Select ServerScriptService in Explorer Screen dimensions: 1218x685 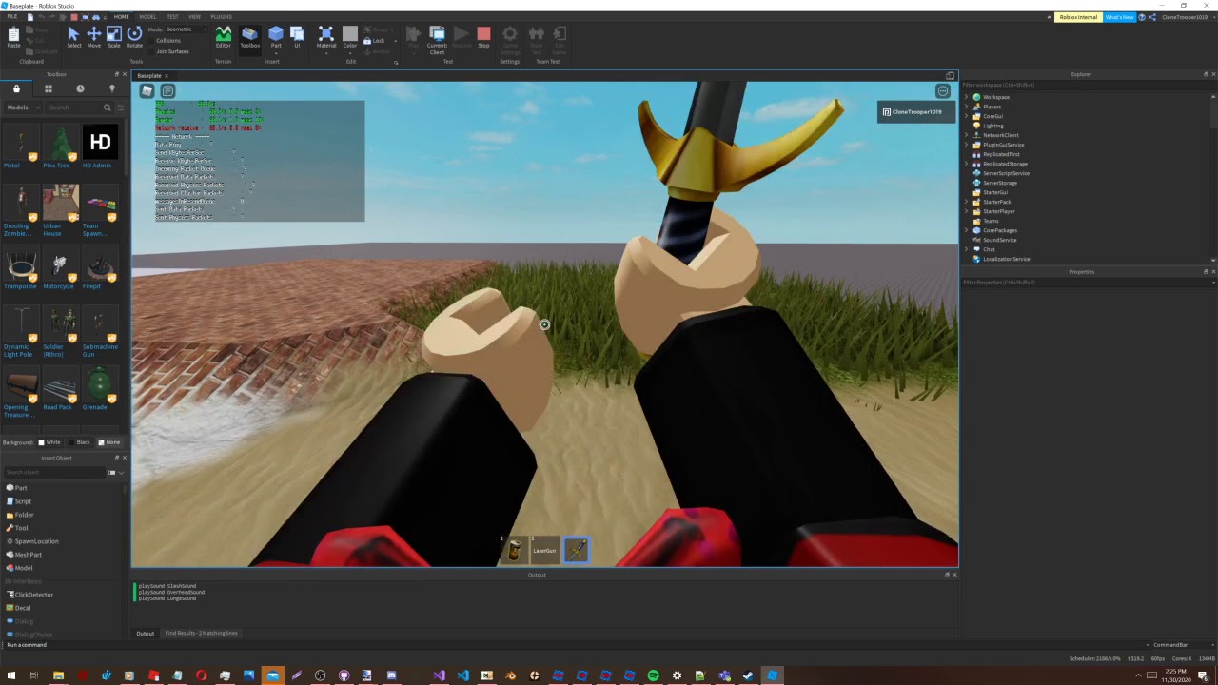click(x=1006, y=173)
